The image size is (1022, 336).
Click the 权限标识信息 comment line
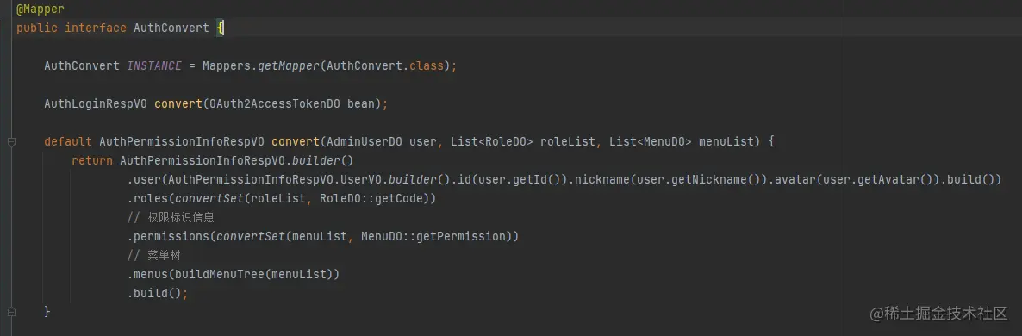(171, 217)
